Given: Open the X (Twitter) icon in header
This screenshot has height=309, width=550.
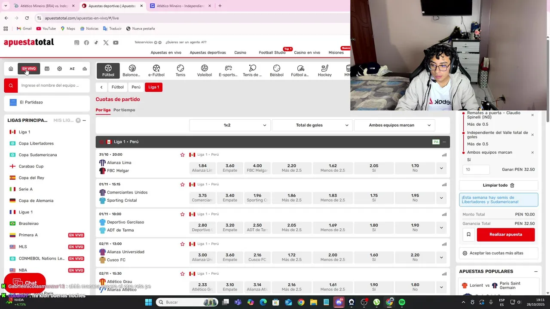Looking at the screenshot, I should (106, 42).
